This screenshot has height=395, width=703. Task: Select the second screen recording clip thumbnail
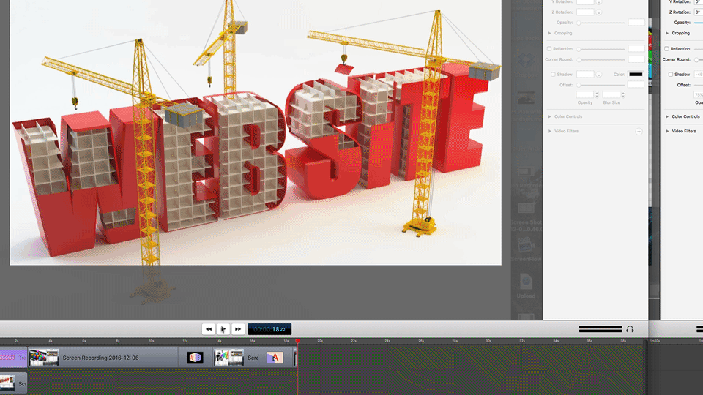tap(228, 358)
